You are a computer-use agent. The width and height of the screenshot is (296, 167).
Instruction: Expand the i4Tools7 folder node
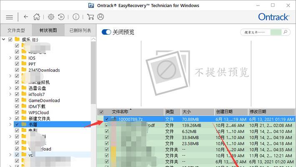[10, 94]
